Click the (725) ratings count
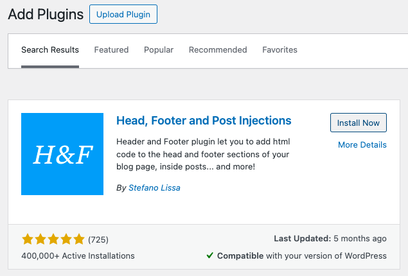Image resolution: width=408 pixels, height=276 pixels. coord(98,239)
